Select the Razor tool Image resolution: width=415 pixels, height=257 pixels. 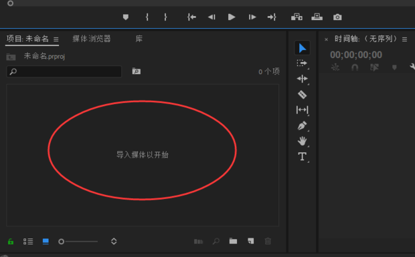pos(303,95)
